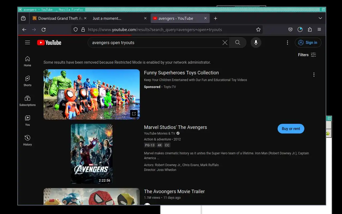Open Shorts in the sidebar

28,81
